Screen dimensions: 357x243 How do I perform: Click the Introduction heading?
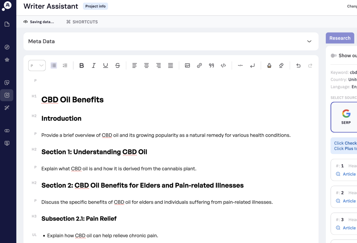[x=61, y=118]
